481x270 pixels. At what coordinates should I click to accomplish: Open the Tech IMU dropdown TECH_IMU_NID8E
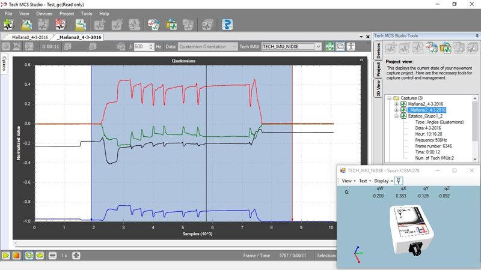[291, 47]
